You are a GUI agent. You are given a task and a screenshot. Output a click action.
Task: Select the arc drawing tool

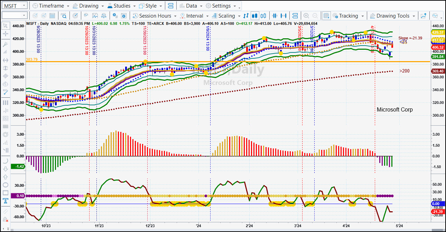coord(5,161)
